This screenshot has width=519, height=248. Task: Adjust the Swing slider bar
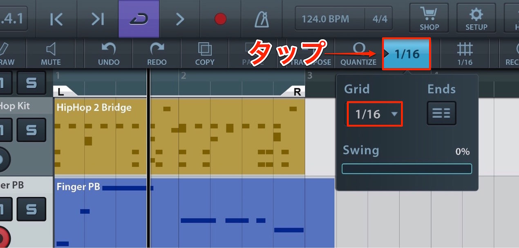(x=407, y=169)
